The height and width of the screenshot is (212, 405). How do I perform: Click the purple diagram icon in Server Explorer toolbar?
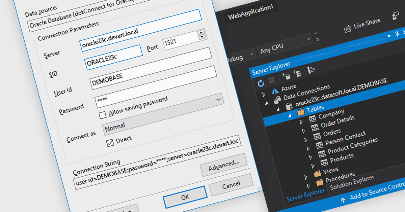point(311,71)
